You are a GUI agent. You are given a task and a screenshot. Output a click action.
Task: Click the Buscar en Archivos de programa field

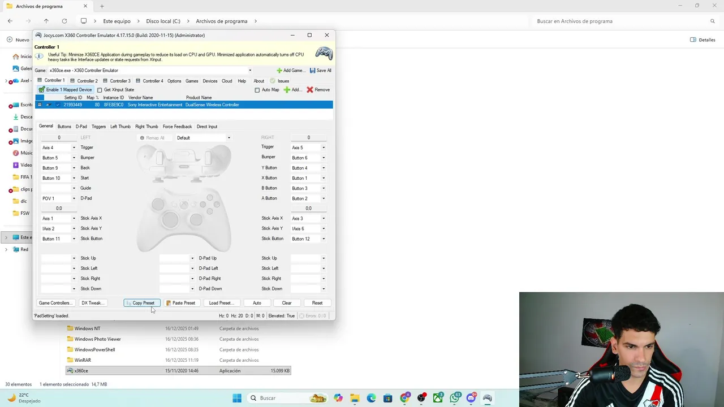[625, 21]
